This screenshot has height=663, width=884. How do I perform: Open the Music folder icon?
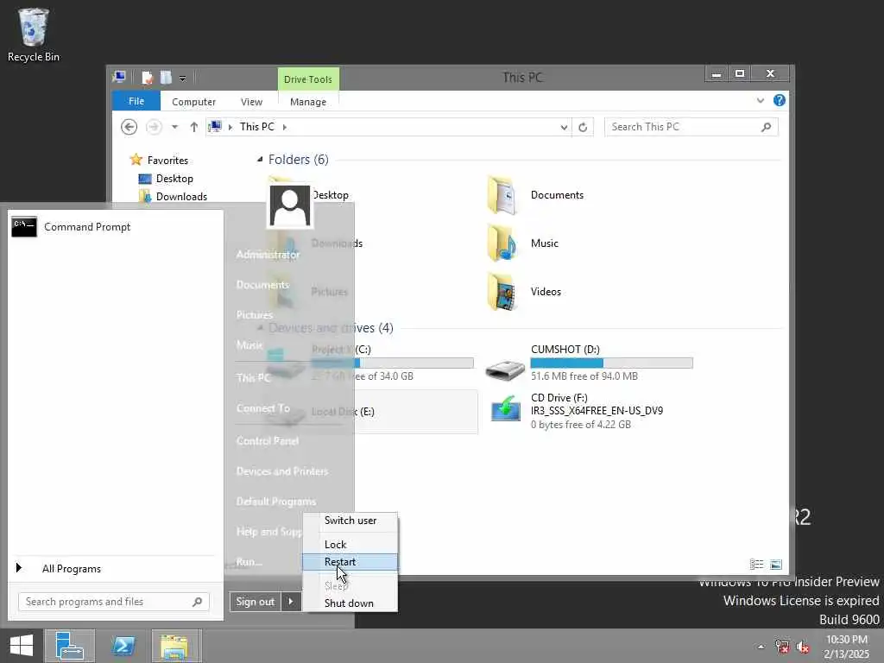502,243
